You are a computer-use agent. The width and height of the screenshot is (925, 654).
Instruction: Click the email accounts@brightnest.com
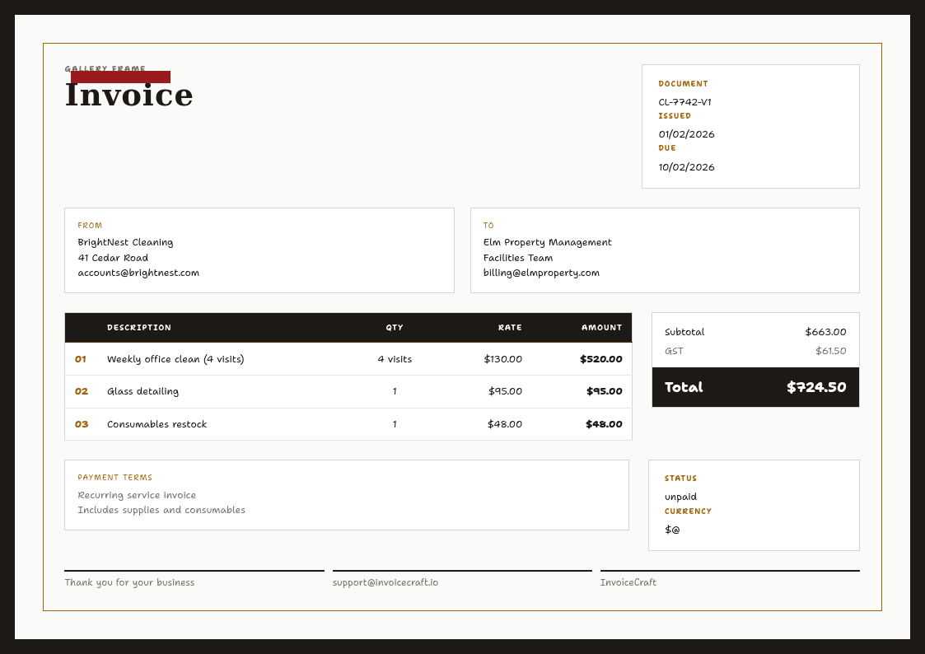(138, 273)
